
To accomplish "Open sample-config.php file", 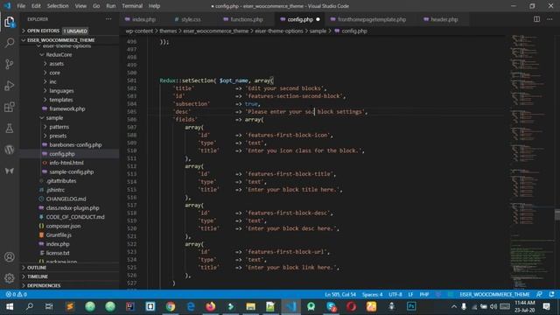I will pos(72,171).
